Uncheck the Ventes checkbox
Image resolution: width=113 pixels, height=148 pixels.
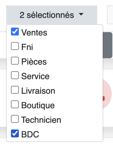[x=15, y=32]
